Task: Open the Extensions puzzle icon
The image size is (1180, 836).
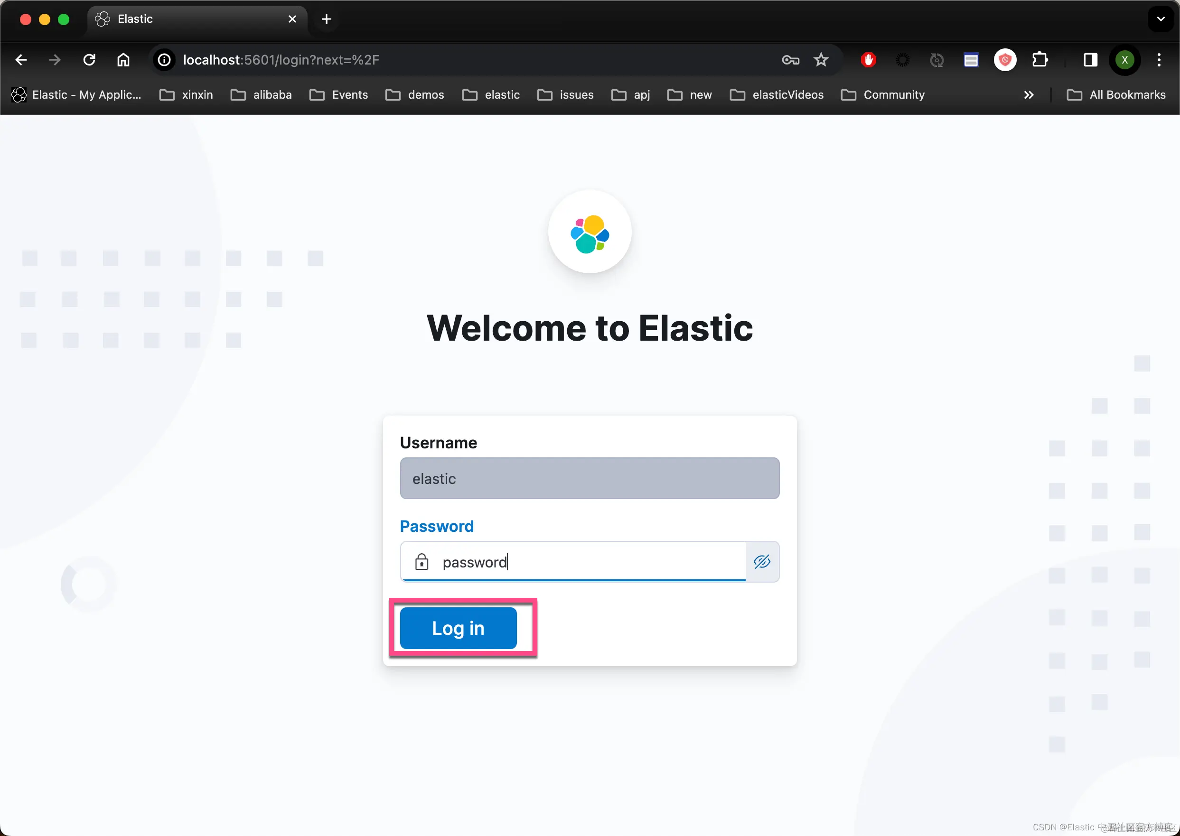Action: click(1040, 60)
